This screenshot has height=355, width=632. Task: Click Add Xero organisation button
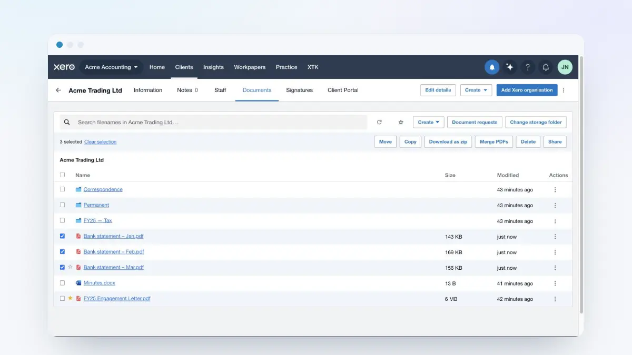[527, 90]
